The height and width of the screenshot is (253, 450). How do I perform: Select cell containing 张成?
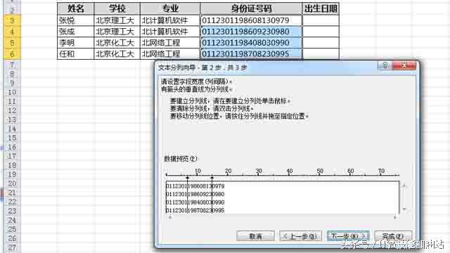(x=76, y=32)
